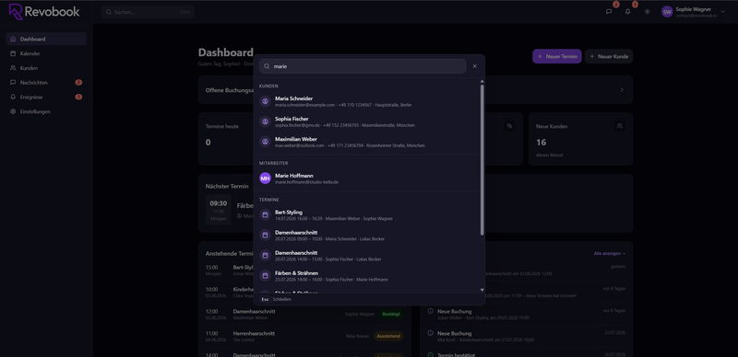738x357 pixels.
Task: Open the Neue Buchung activity from Mia Koch
Action: pos(526,336)
